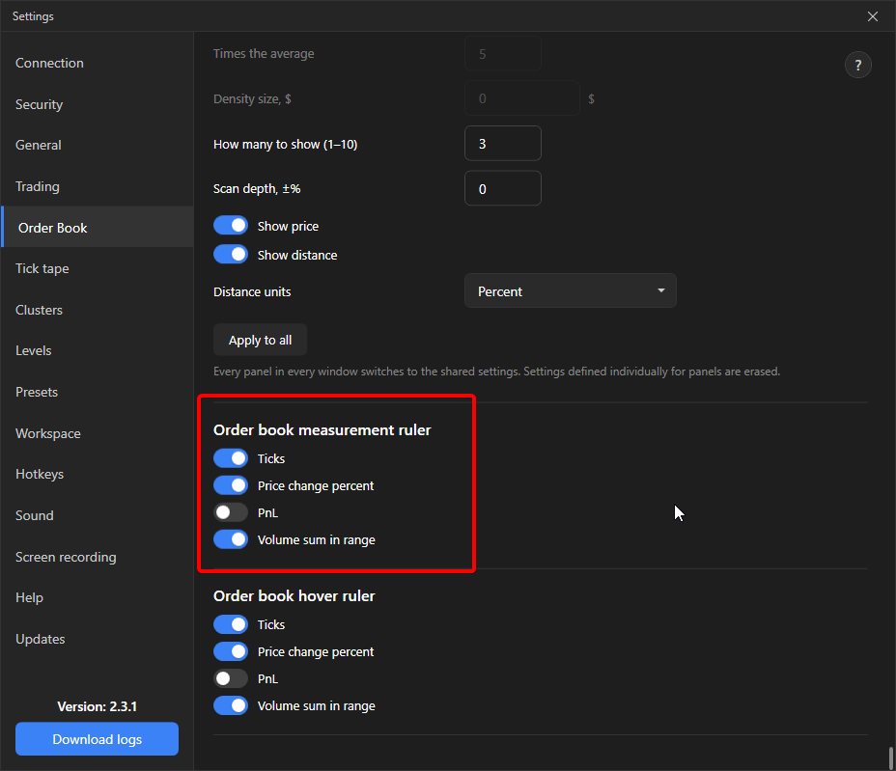Open the Connection settings section
The width and height of the screenshot is (896, 771).
coord(49,63)
